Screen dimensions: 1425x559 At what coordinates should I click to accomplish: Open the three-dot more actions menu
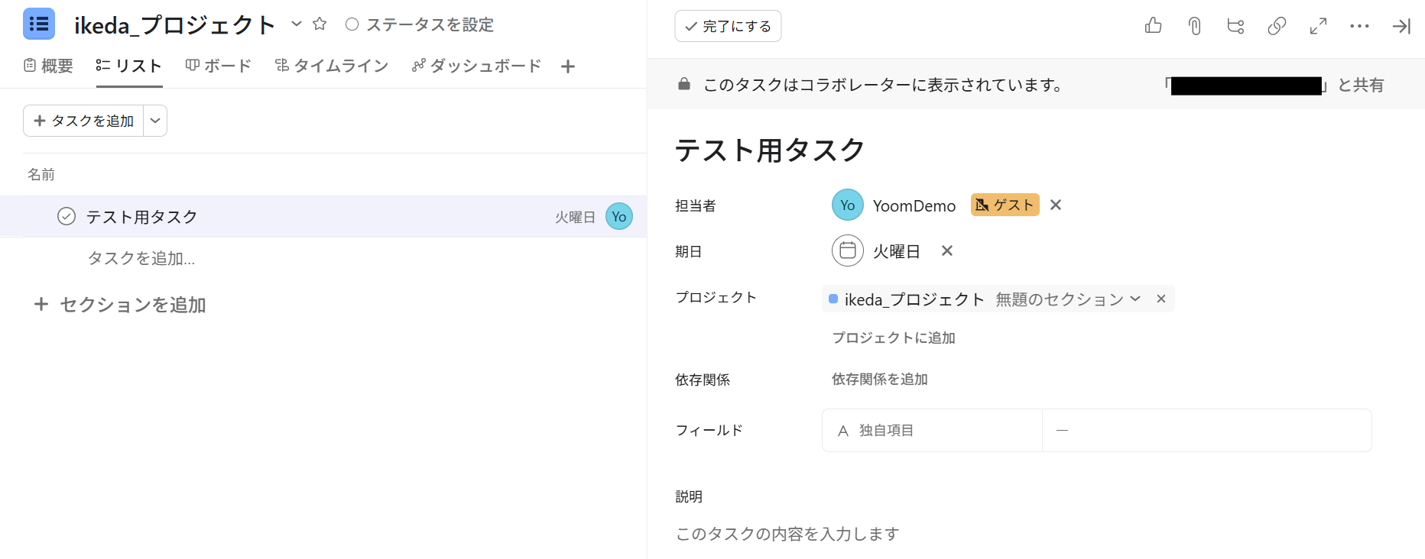click(1359, 26)
